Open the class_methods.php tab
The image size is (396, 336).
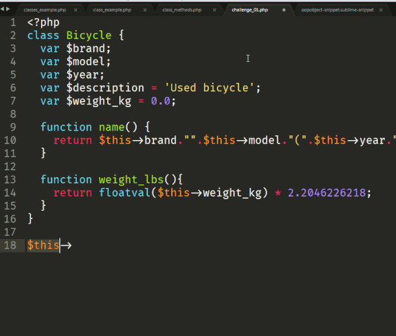182,10
